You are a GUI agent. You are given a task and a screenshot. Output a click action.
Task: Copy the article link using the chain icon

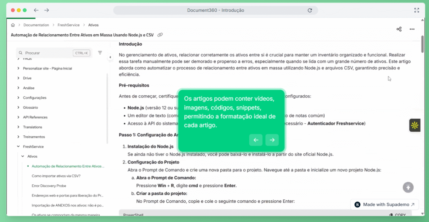point(160,35)
